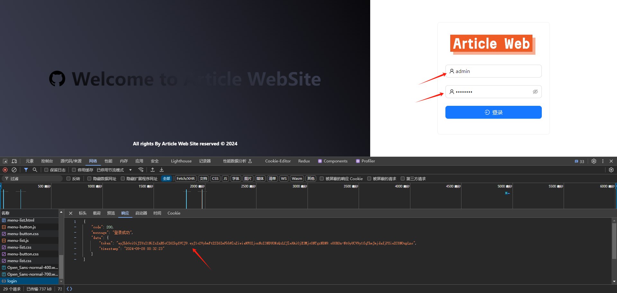Switch to request Headers tab
617x293 pixels.
[83, 213]
